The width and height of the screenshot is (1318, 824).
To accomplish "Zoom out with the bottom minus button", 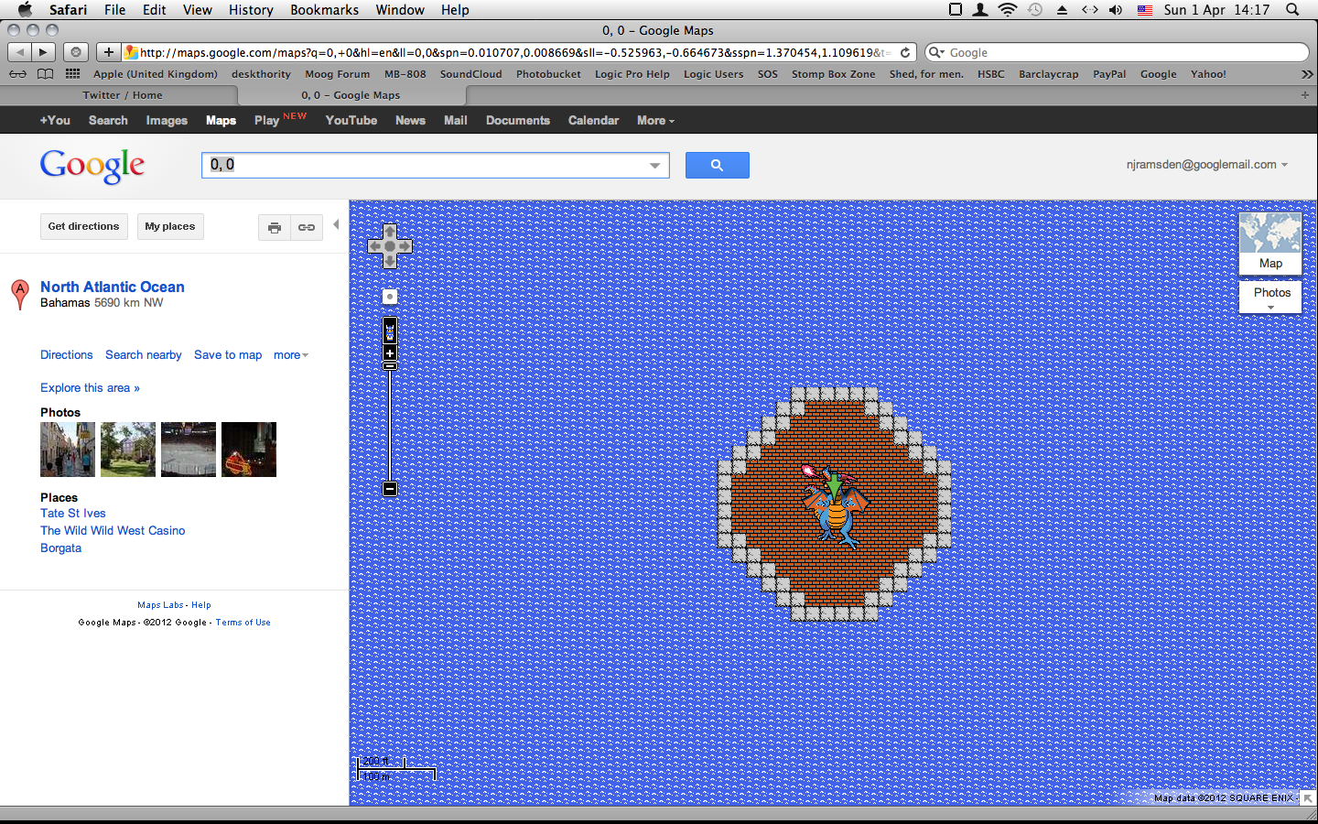I will click(x=390, y=489).
